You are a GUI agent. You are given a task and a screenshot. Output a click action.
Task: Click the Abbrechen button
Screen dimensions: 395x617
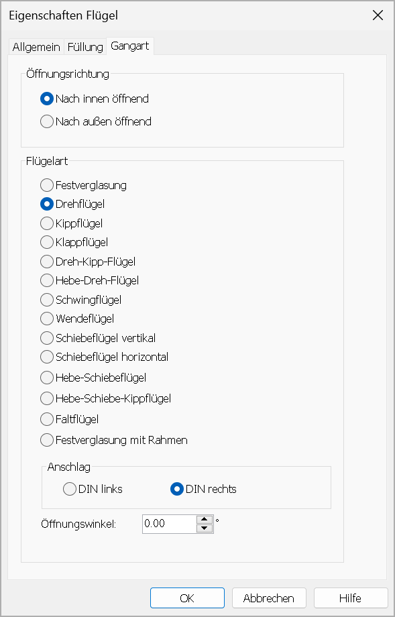pyautogui.click(x=269, y=598)
